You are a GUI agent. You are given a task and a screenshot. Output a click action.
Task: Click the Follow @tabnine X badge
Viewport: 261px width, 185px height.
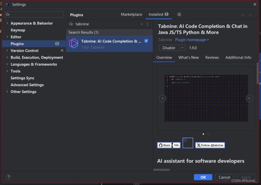coord(210,145)
